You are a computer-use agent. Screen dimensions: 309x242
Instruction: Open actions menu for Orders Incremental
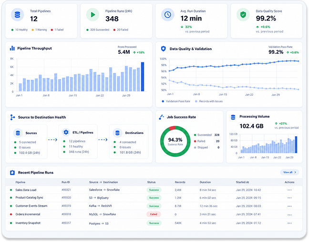[289, 215]
